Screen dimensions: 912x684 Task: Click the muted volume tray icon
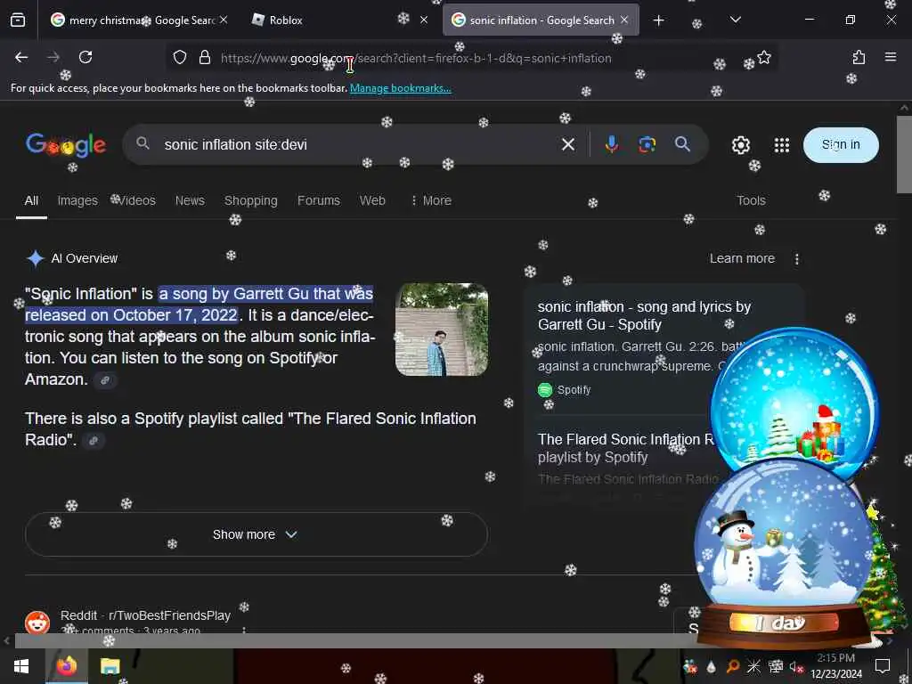(x=795, y=666)
